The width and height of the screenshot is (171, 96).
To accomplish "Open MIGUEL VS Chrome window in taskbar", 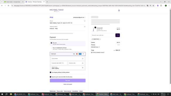I will click(20, 94).
